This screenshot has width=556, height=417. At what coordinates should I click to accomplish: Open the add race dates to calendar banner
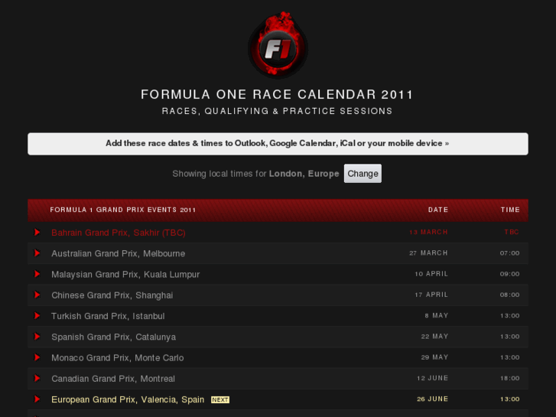pos(278,144)
